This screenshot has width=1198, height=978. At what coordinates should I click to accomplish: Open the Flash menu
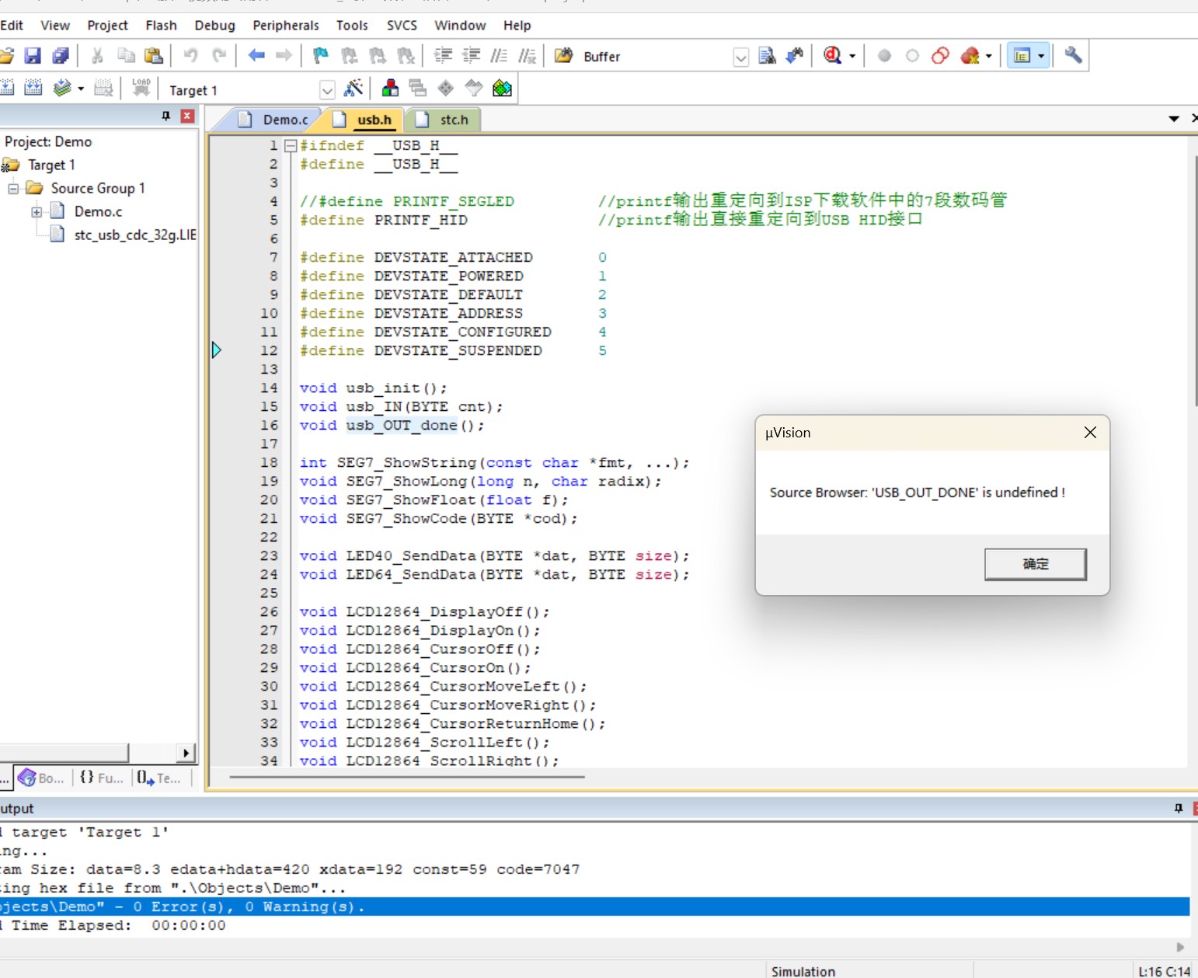pyautogui.click(x=161, y=26)
